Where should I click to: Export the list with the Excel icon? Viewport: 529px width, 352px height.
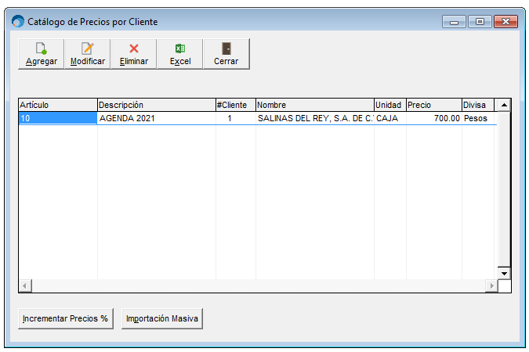point(180,48)
